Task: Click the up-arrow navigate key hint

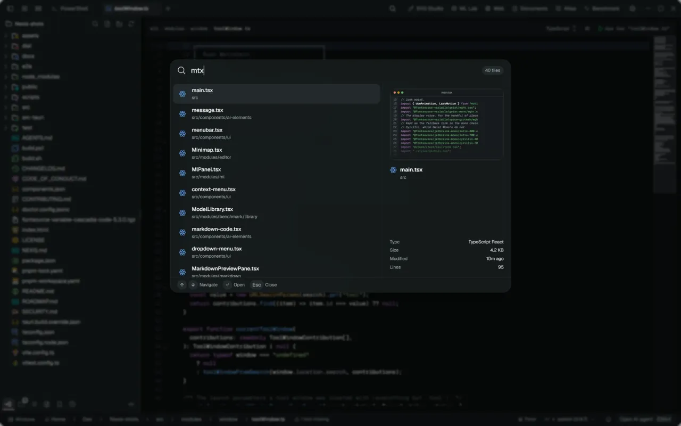Action: [x=182, y=285]
